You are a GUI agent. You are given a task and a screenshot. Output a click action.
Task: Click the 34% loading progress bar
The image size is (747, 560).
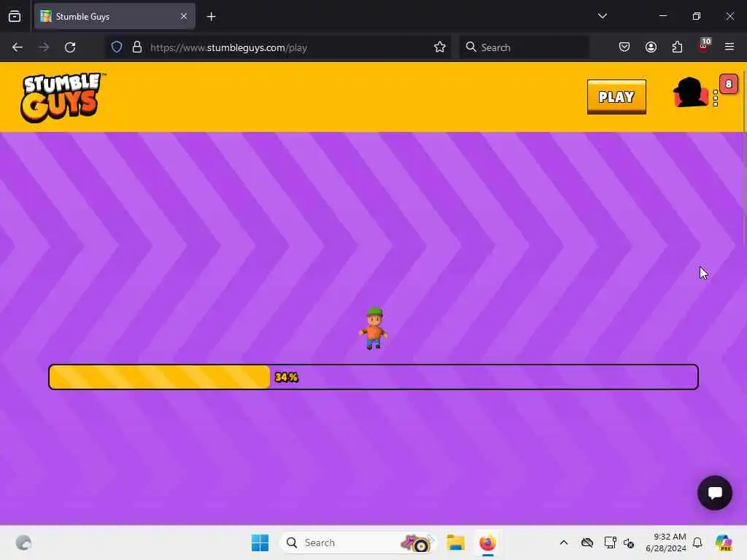coord(373,377)
